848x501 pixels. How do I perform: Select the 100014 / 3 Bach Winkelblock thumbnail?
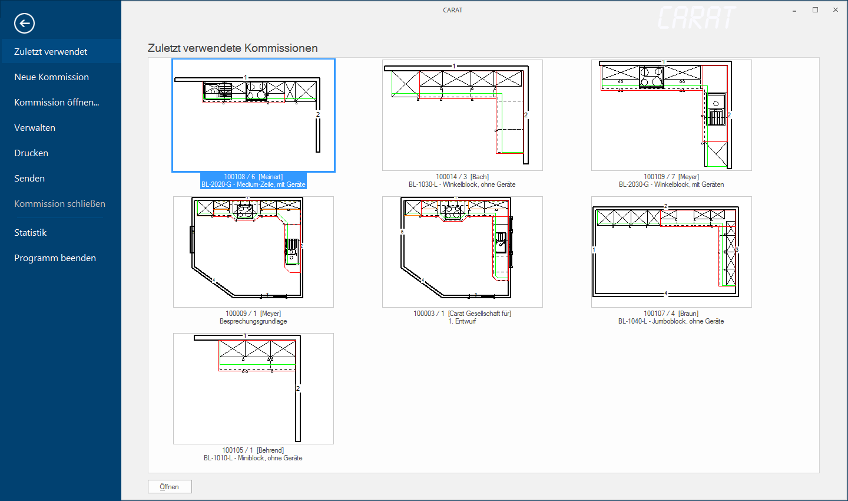click(x=462, y=116)
